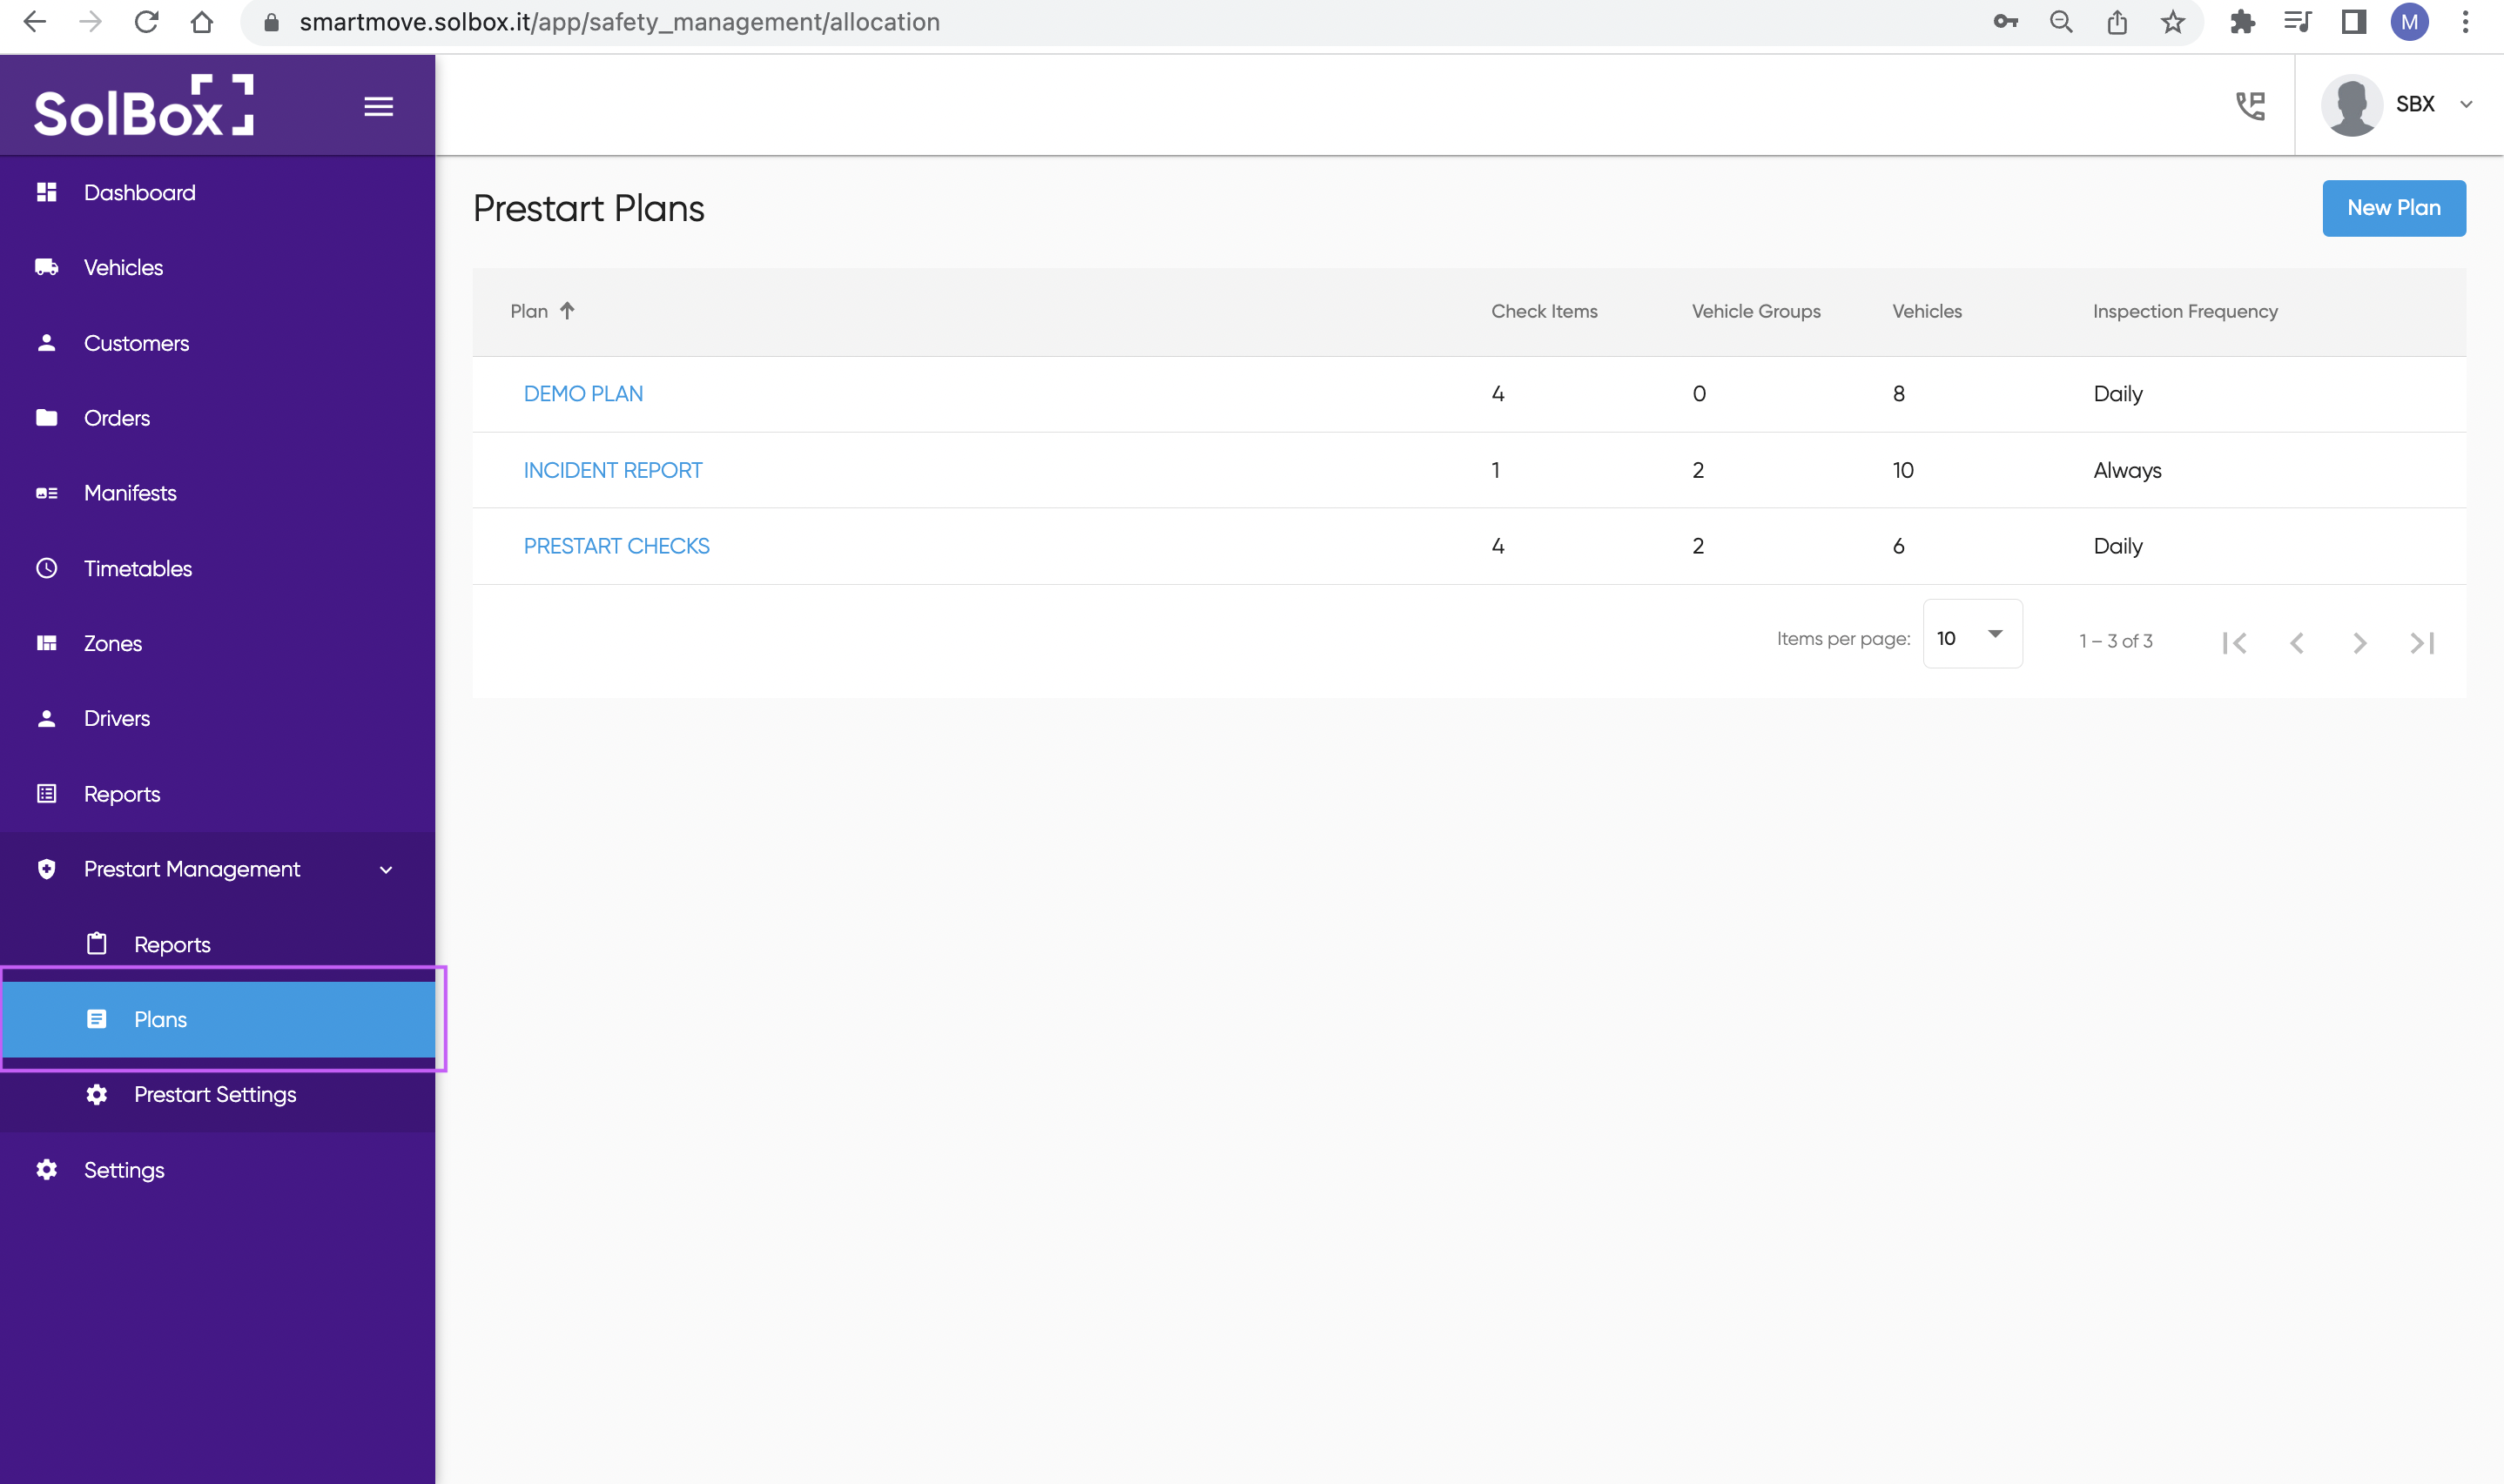Sort the table by Plan column
The width and height of the screenshot is (2504, 1484).
pyautogui.click(x=529, y=311)
